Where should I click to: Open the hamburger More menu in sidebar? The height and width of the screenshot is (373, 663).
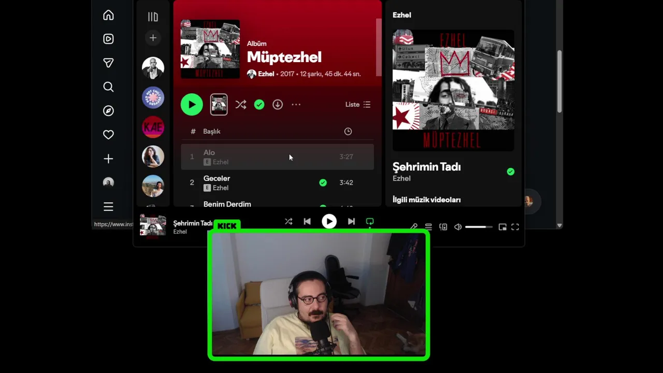coord(108,207)
